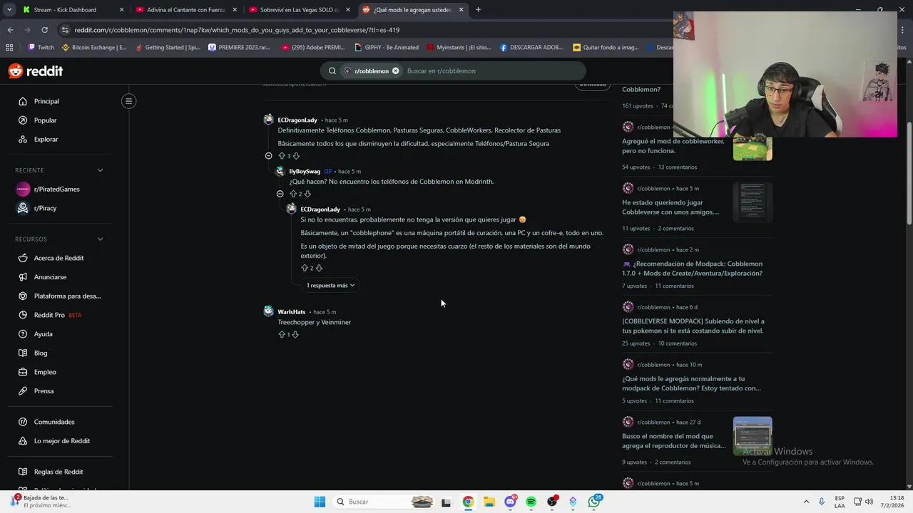The height and width of the screenshot is (513, 913).
Task: Upvote ECDragonLady's first comment
Action: pyautogui.click(x=282, y=156)
